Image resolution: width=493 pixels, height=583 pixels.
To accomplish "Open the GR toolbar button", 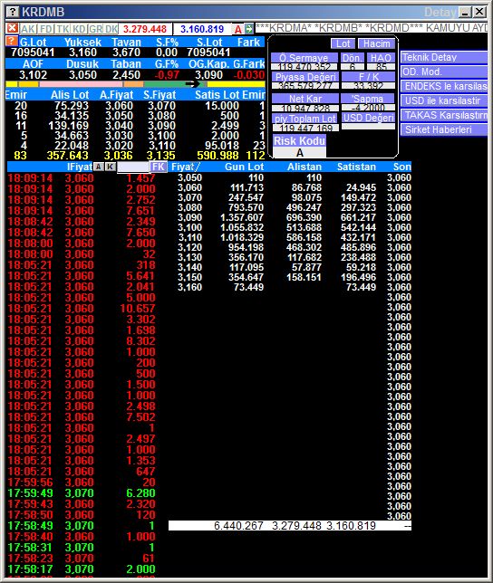I will [96, 29].
